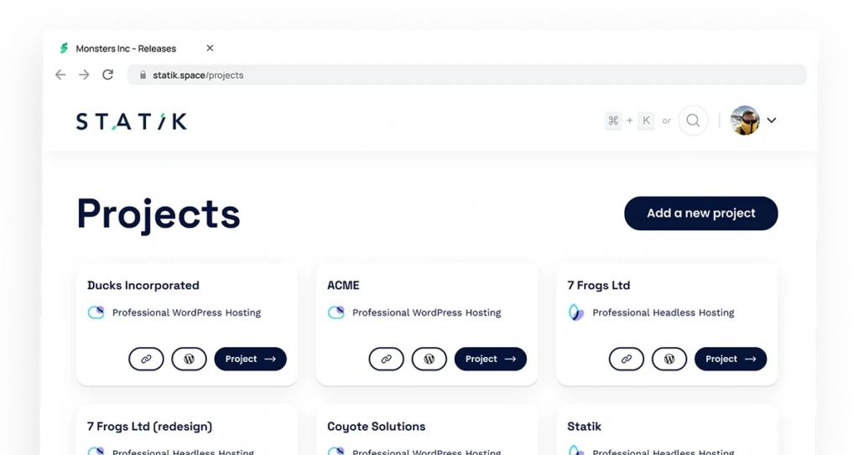The height and width of the screenshot is (455, 859).
Task: Click the 7 Frogs Ltd card title
Action: coord(598,285)
